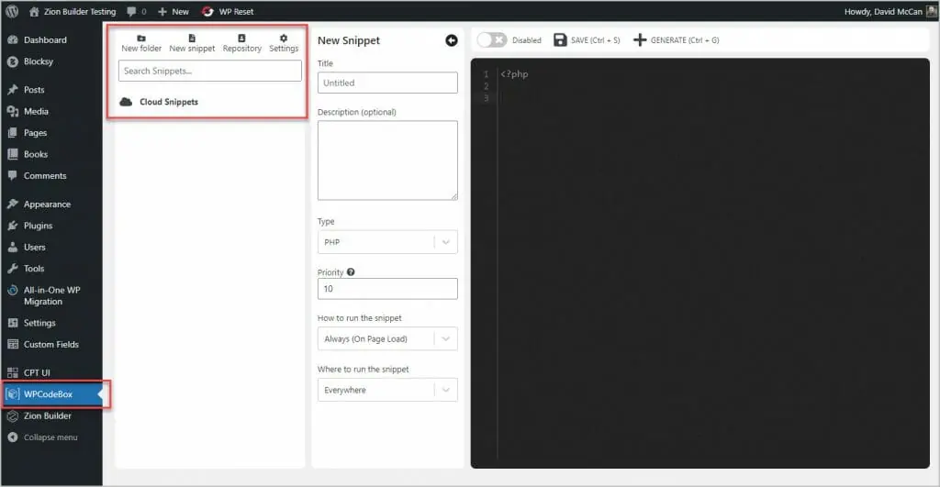
Task: Open the Zion Builder Testing site link
Action: coord(73,11)
